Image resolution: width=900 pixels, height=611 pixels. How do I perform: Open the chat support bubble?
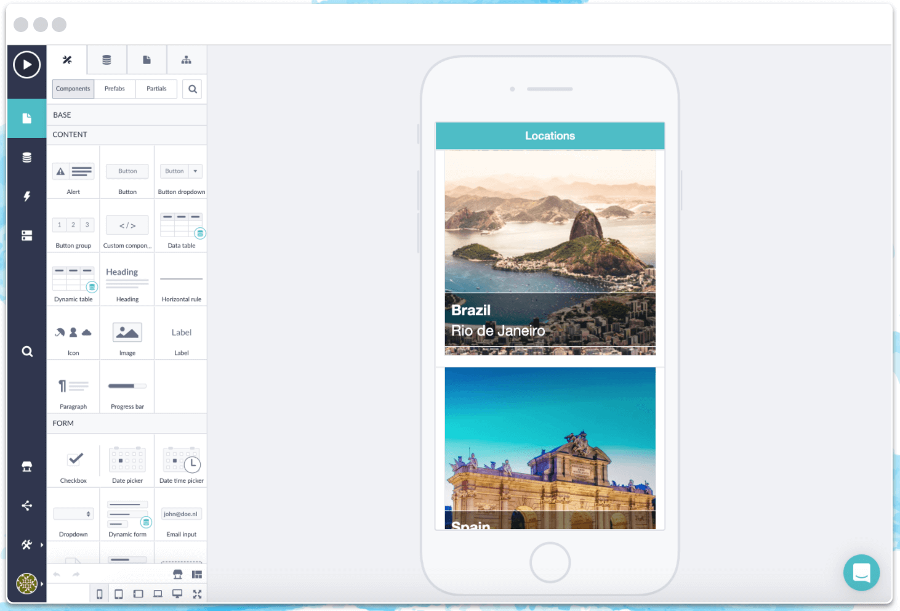pyautogui.click(x=861, y=573)
